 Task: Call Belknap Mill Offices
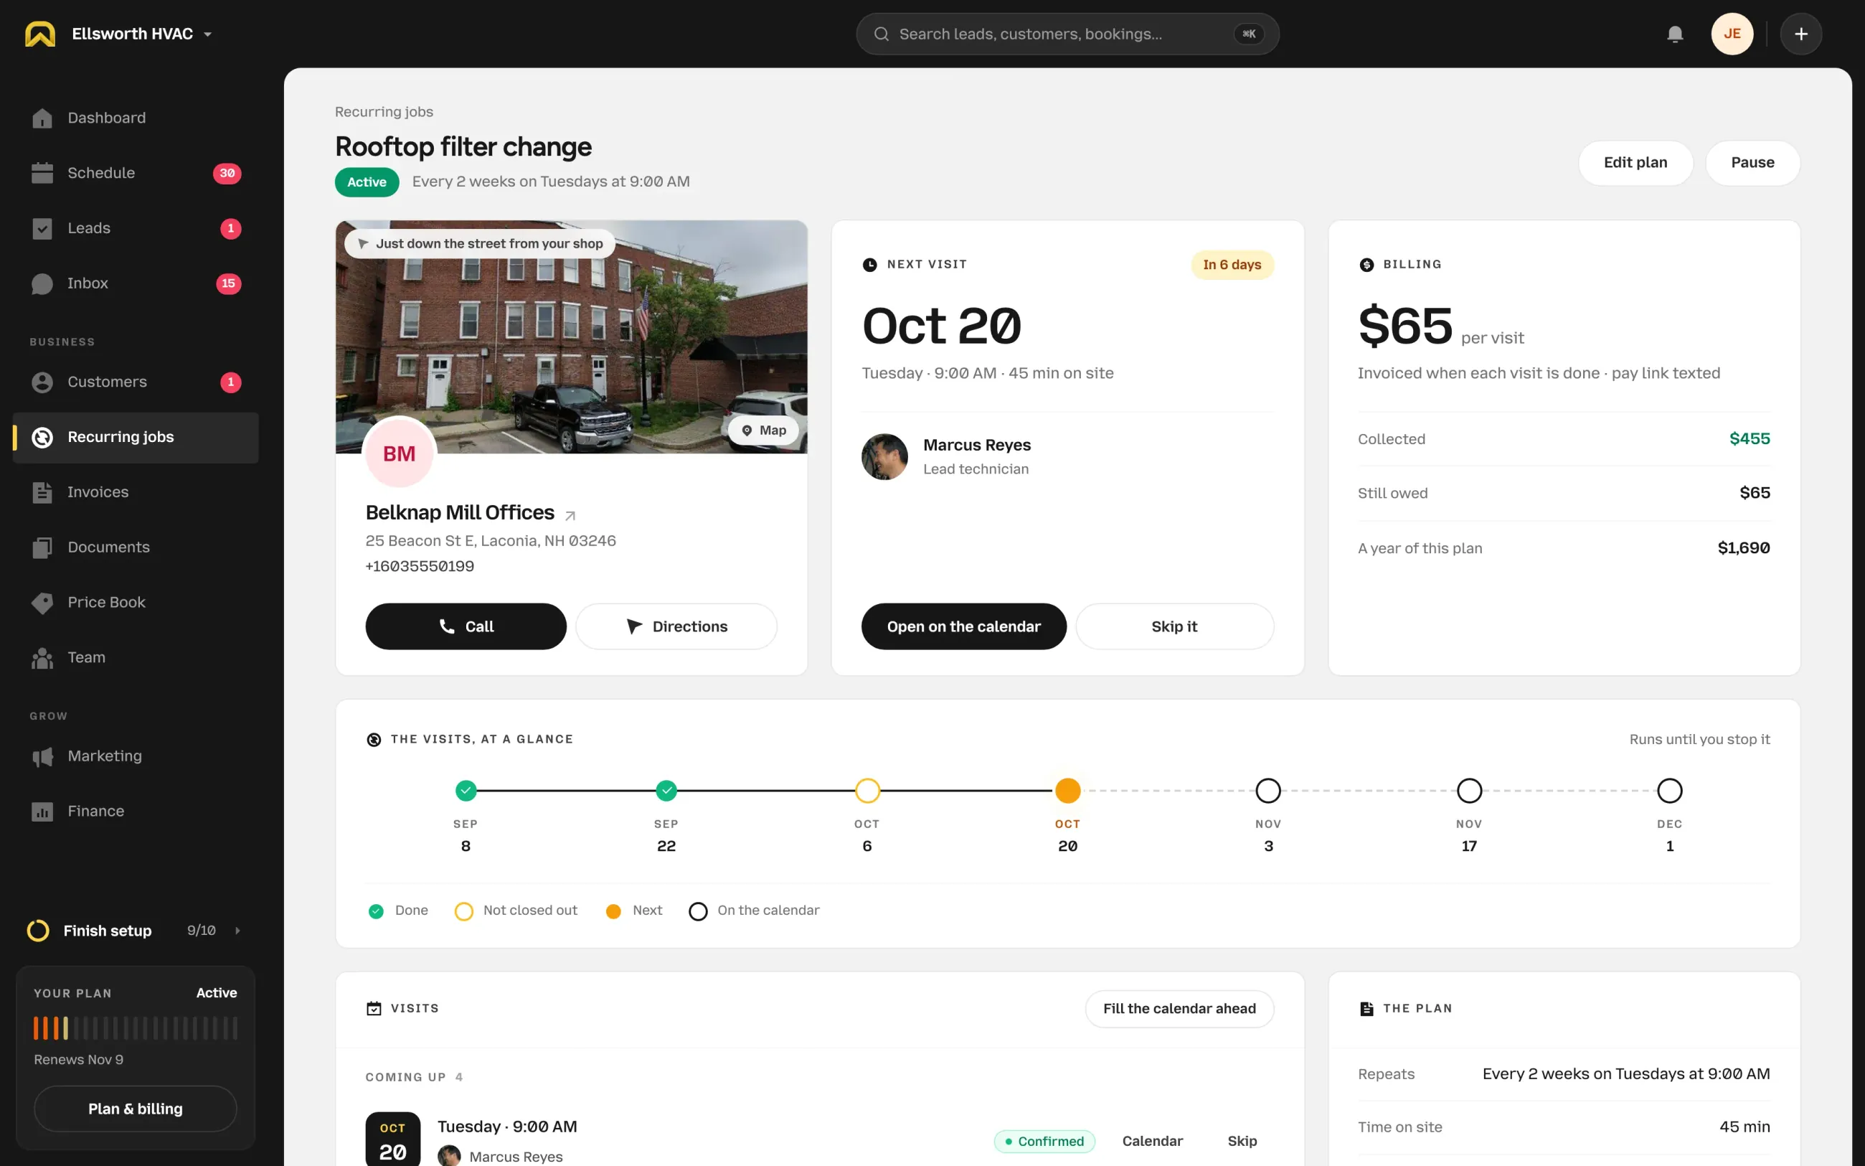tap(466, 626)
